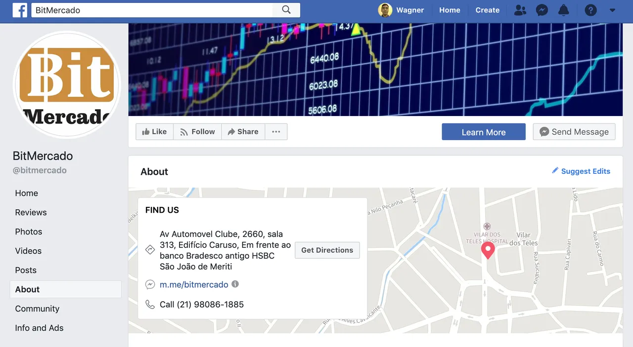633x347 pixels.
Task: Open Home in the top navigation bar
Action: click(x=450, y=10)
